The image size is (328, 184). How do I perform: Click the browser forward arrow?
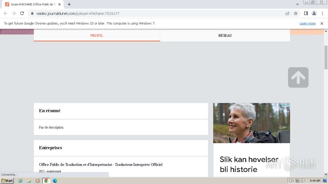14,13
